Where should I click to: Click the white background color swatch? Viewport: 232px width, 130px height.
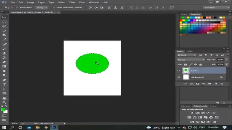click(6, 112)
